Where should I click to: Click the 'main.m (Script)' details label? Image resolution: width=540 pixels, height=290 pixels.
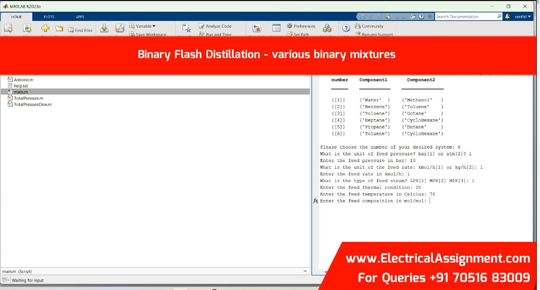17,272
